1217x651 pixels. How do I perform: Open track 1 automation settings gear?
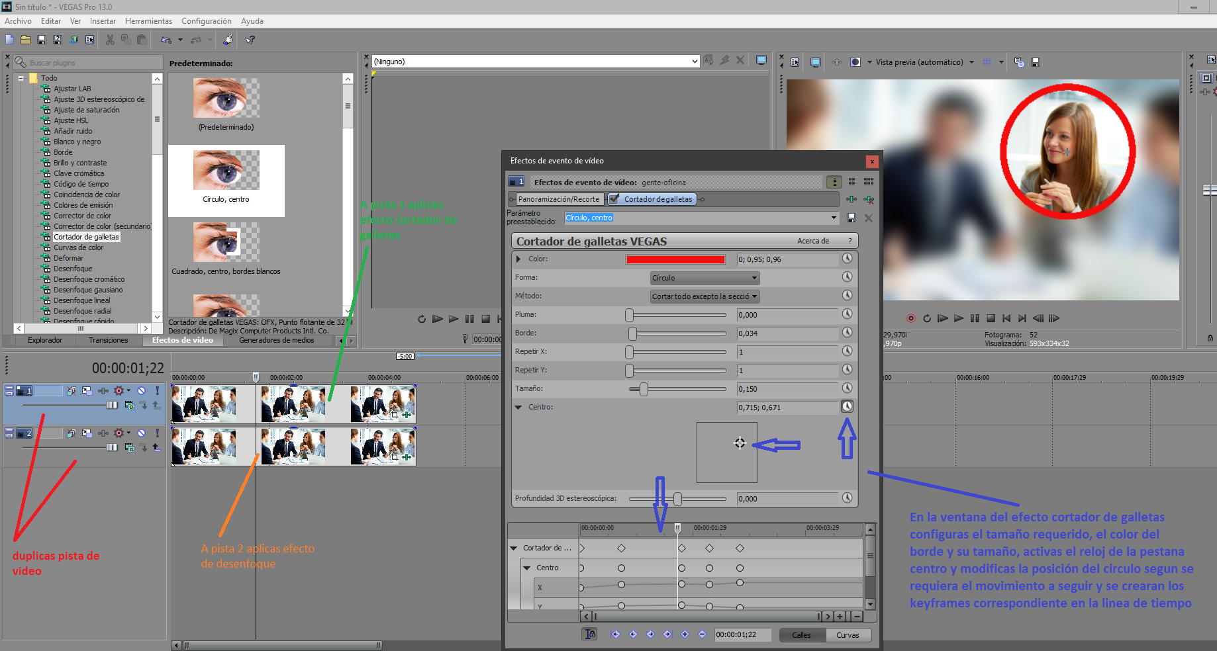[119, 391]
